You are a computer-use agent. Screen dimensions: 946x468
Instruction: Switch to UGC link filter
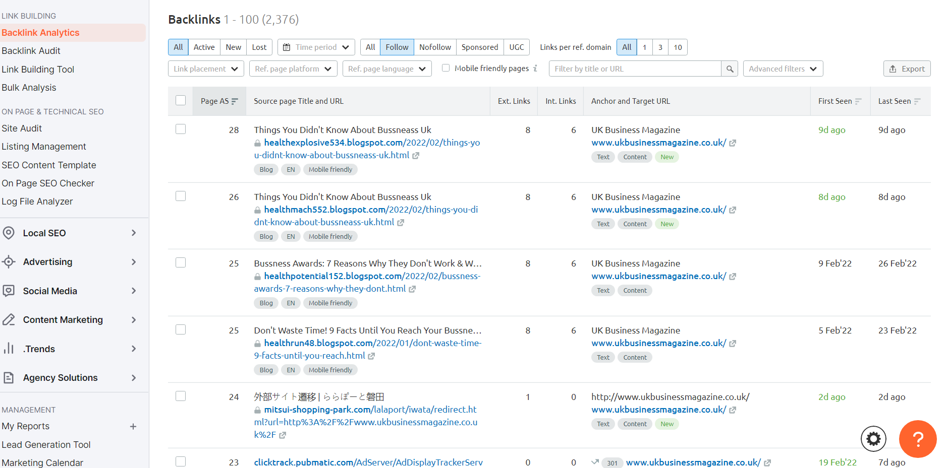coord(517,47)
